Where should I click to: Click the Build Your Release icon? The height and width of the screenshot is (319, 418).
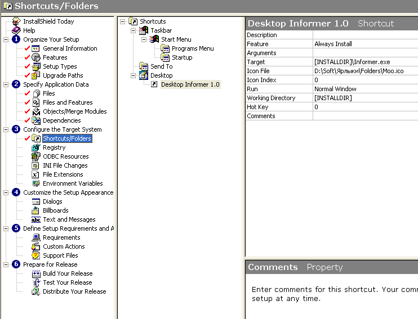click(x=35, y=274)
